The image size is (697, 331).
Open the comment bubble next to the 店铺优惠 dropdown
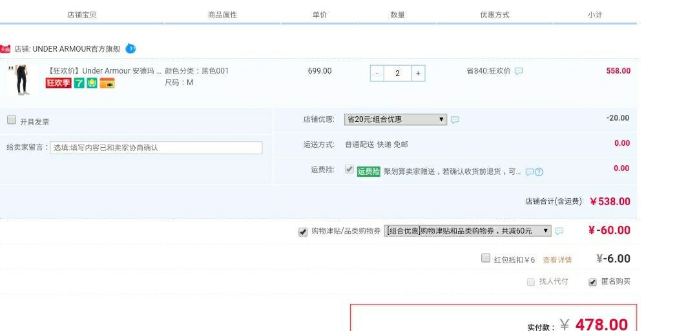click(x=455, y=120)
